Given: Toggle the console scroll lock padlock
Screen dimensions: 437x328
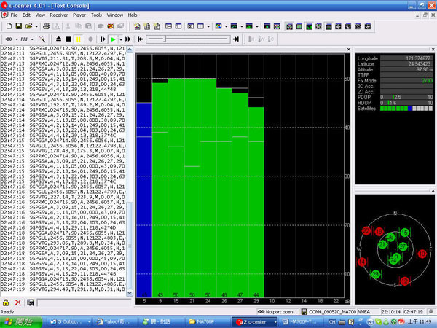Looking at the screenshot, I should pos(6,302).
